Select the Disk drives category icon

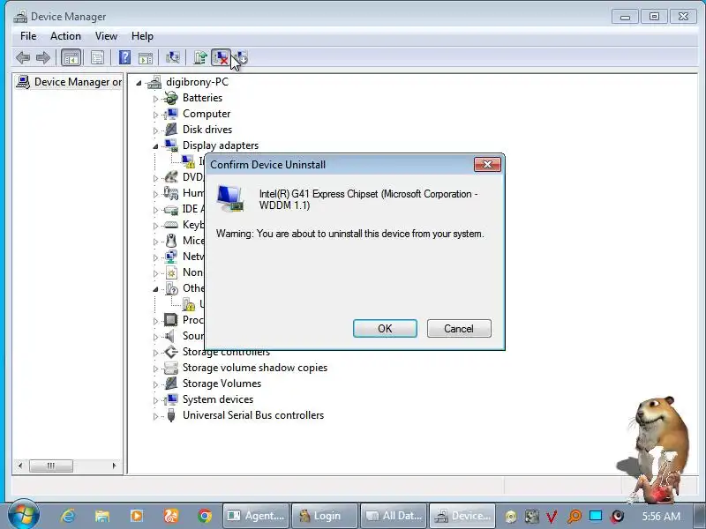pos(171,130)
